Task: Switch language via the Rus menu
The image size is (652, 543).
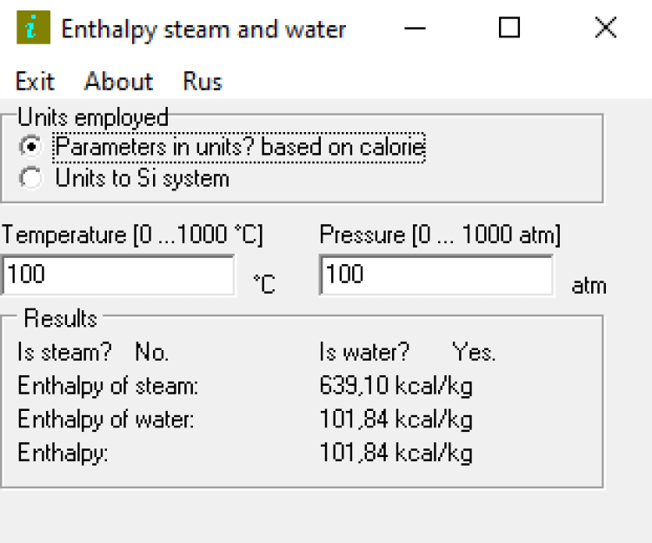Action: tap(203, 82)
